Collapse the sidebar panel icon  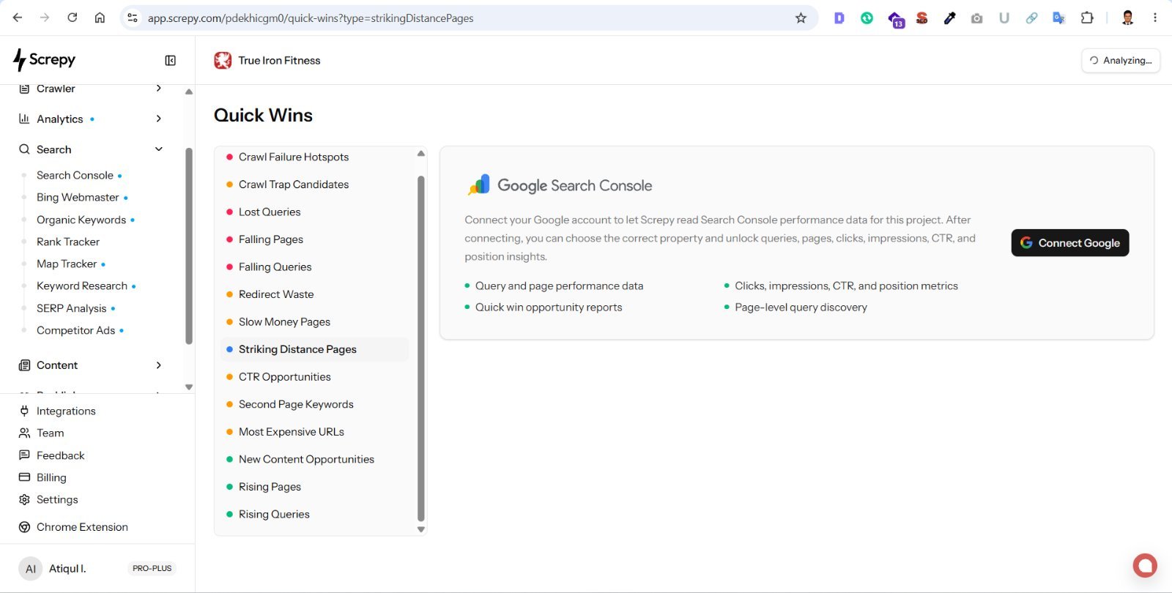(x=170, y=61)
